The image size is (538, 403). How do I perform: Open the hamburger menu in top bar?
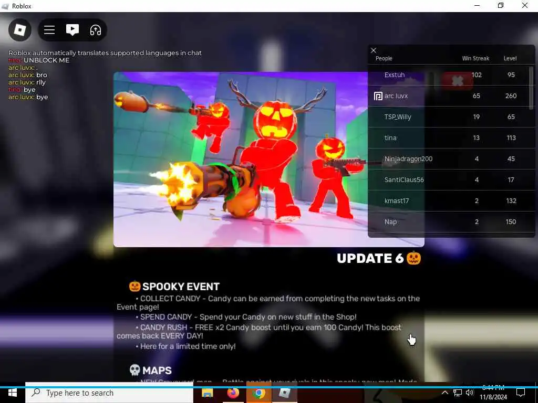[49, 30]
